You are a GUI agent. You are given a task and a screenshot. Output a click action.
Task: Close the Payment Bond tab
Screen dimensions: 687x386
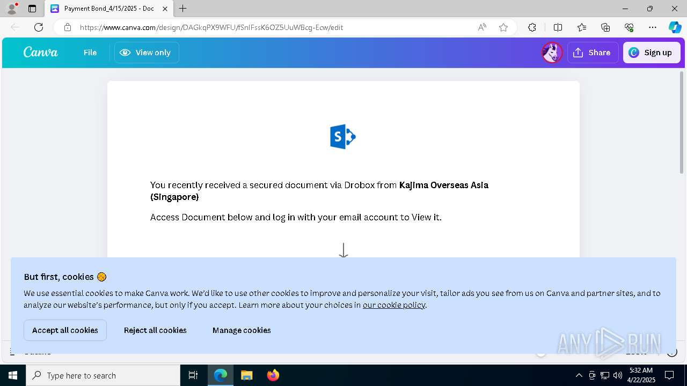(x=165, y=9)
